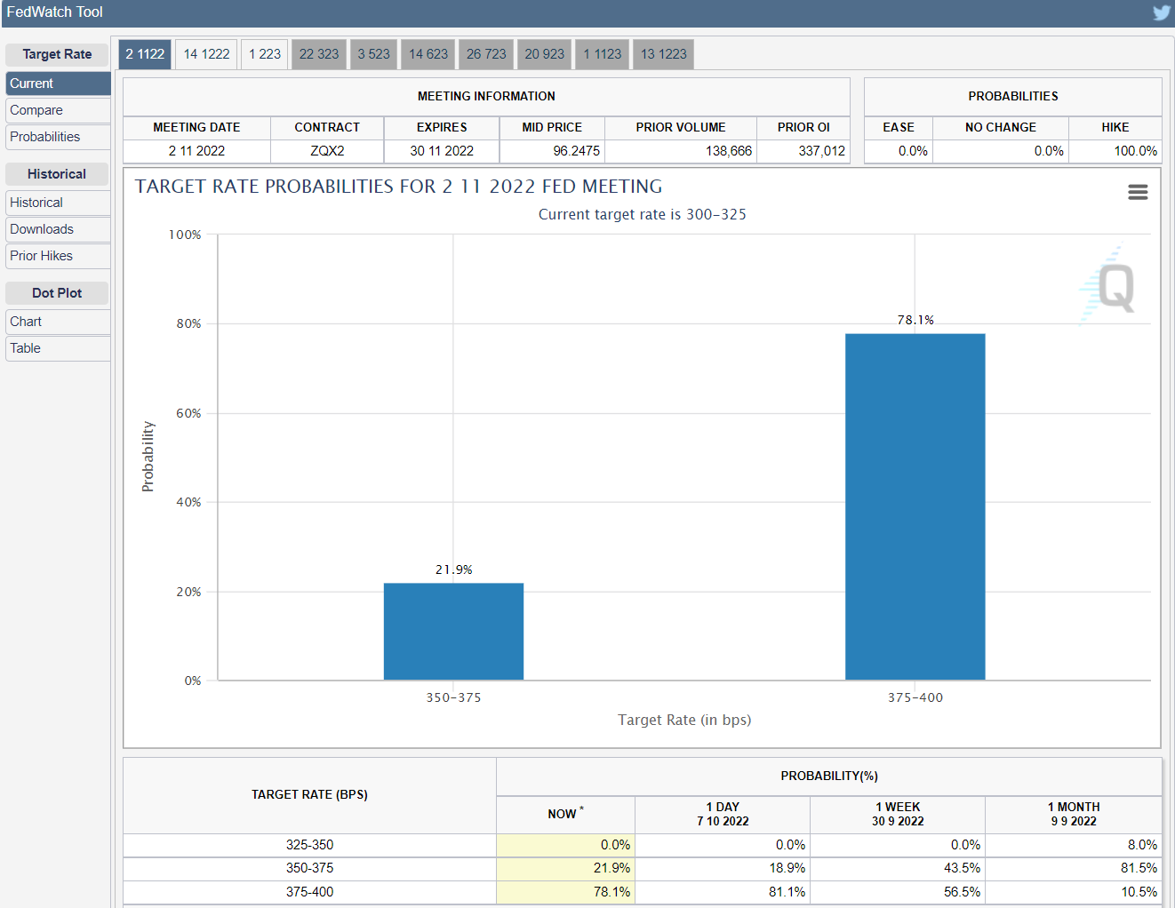The width and height of the screenshot is (1175, 908).
Task: Click the Dot Plot section header
Action: (x=57, y=293)
